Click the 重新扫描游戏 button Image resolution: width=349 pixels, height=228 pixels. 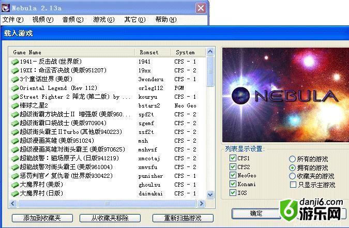(183, 218)
